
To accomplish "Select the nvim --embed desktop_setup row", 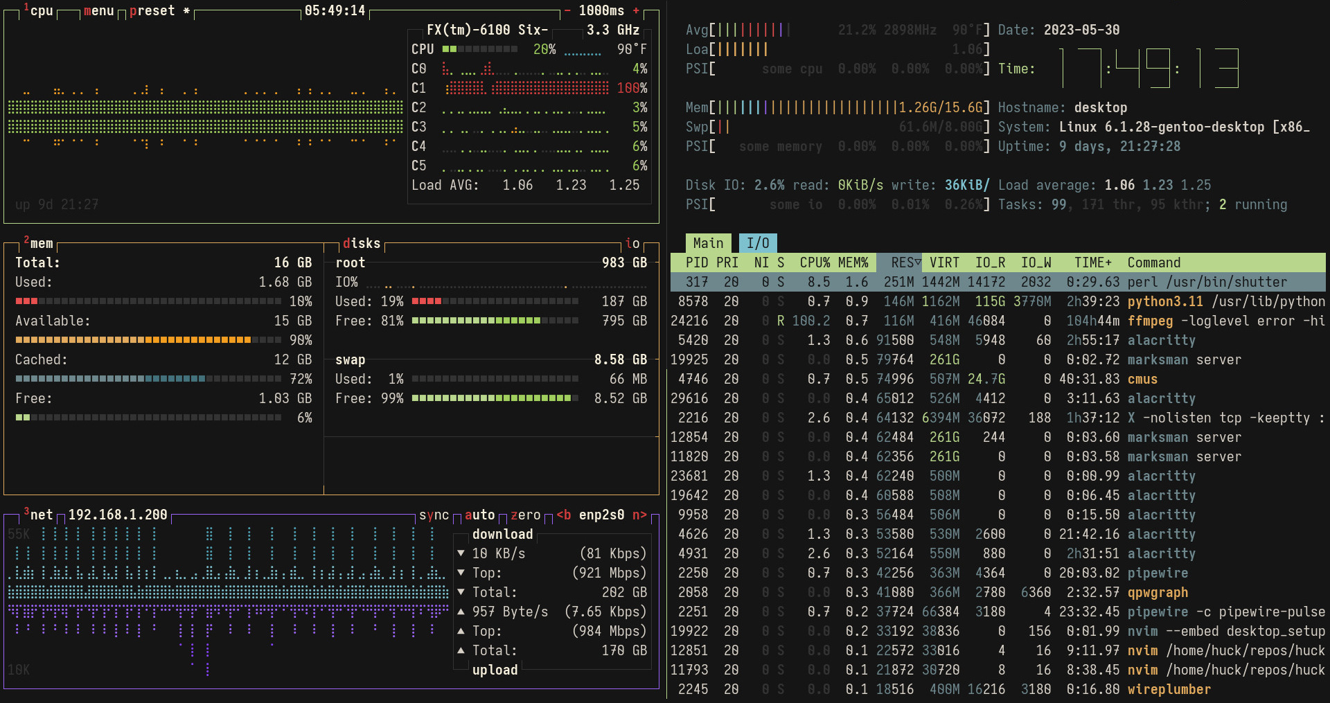I will [x=998, y=631].
